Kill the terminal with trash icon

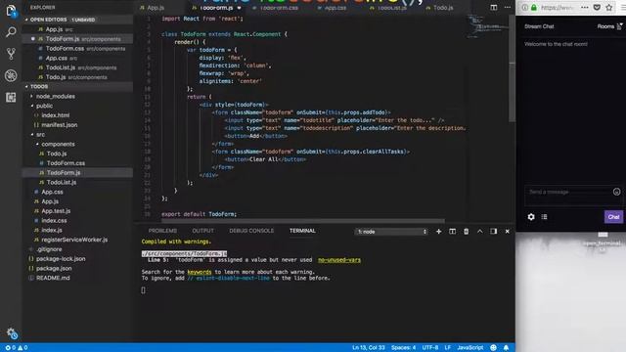tap(466, 232)
